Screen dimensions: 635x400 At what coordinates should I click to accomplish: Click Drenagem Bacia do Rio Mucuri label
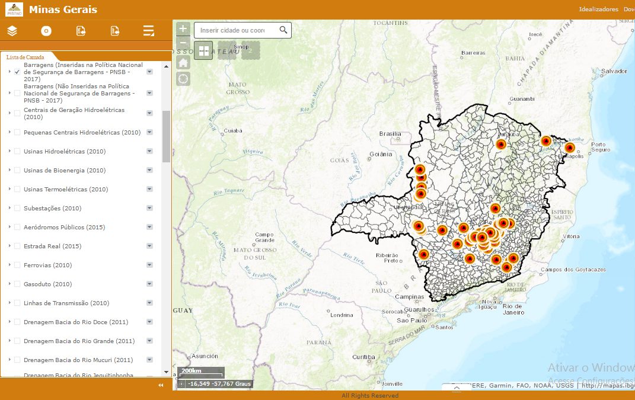click(x=78, y=360)
